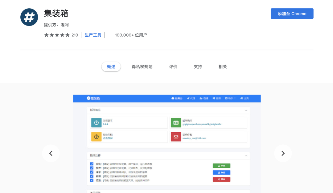Toggle the 资源 checkbox
The image size is (333, 193).
point(92,180)
